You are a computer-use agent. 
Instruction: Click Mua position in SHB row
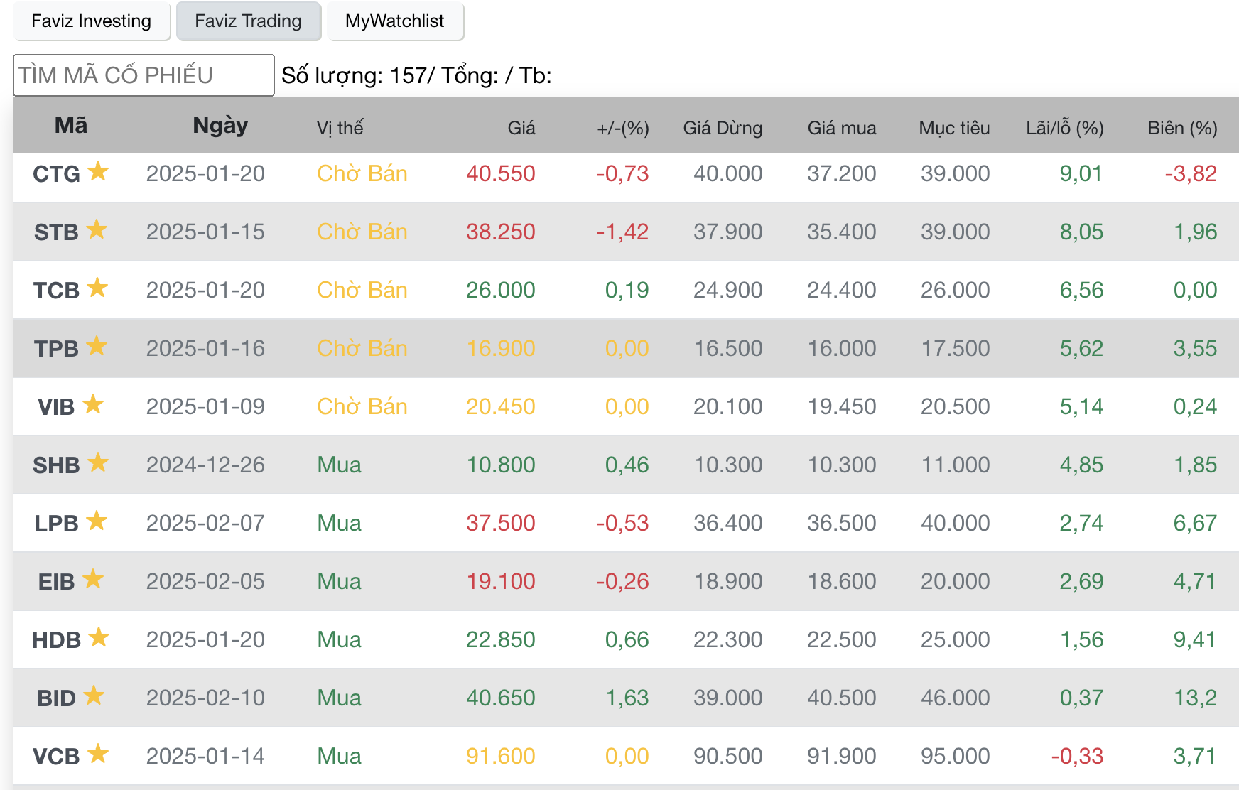[x=339, y=465]
